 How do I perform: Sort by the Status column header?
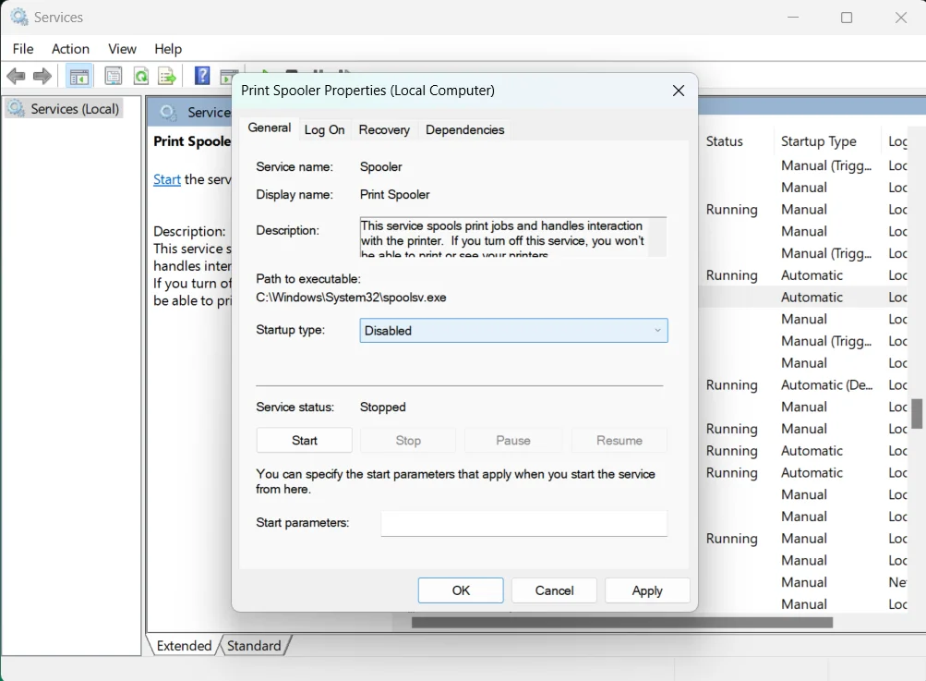(724, 141)
